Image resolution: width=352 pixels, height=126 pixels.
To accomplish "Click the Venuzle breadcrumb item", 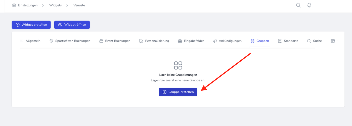I will click(x=79, y=5).
